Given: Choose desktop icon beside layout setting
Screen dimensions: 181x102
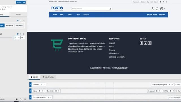Looking at the screenshot, I should [18, 20].
